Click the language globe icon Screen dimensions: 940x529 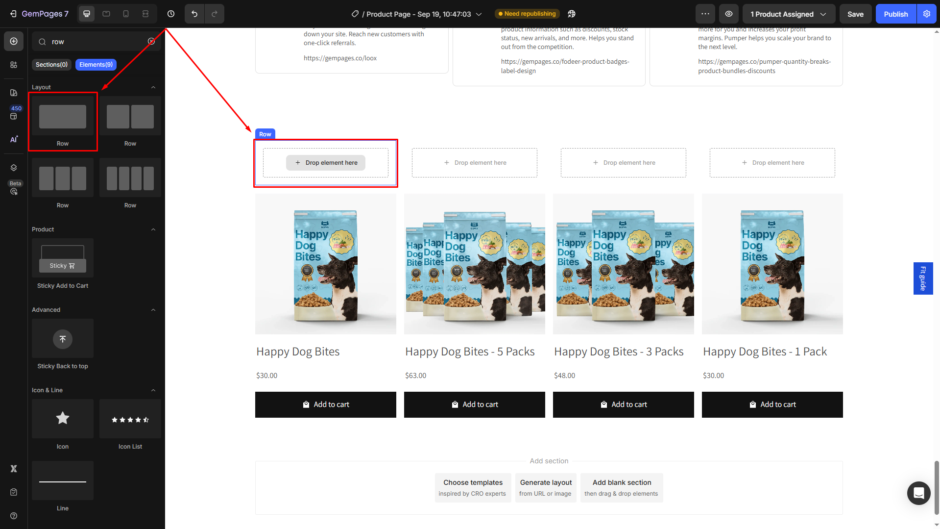click(x=572, y=14)
